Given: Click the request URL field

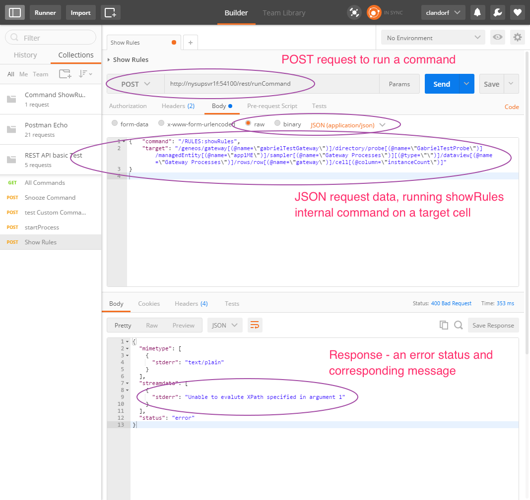Looking at the screenshot, I should [271, 84].
